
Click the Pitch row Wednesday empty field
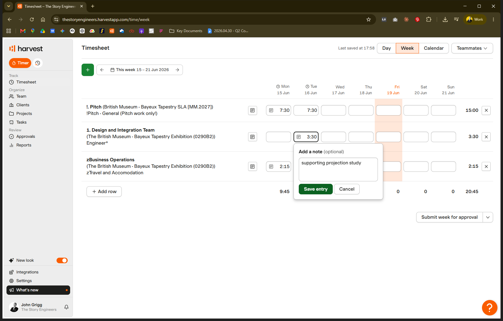click(333, 110)
